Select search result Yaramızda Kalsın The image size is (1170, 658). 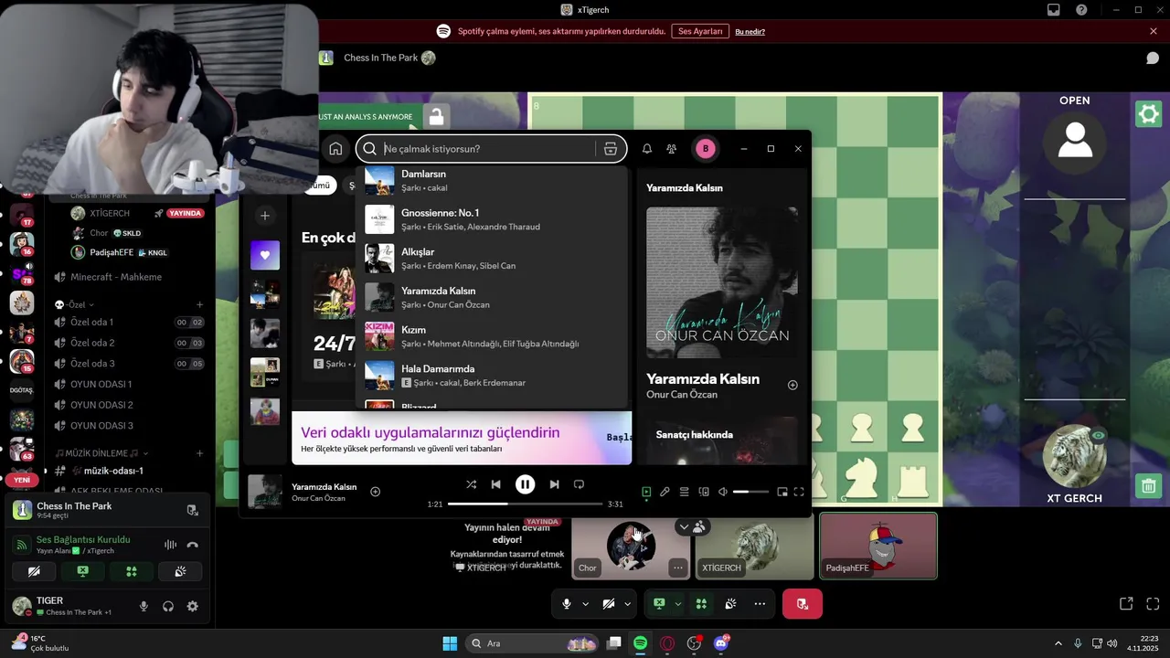point(492,297)
